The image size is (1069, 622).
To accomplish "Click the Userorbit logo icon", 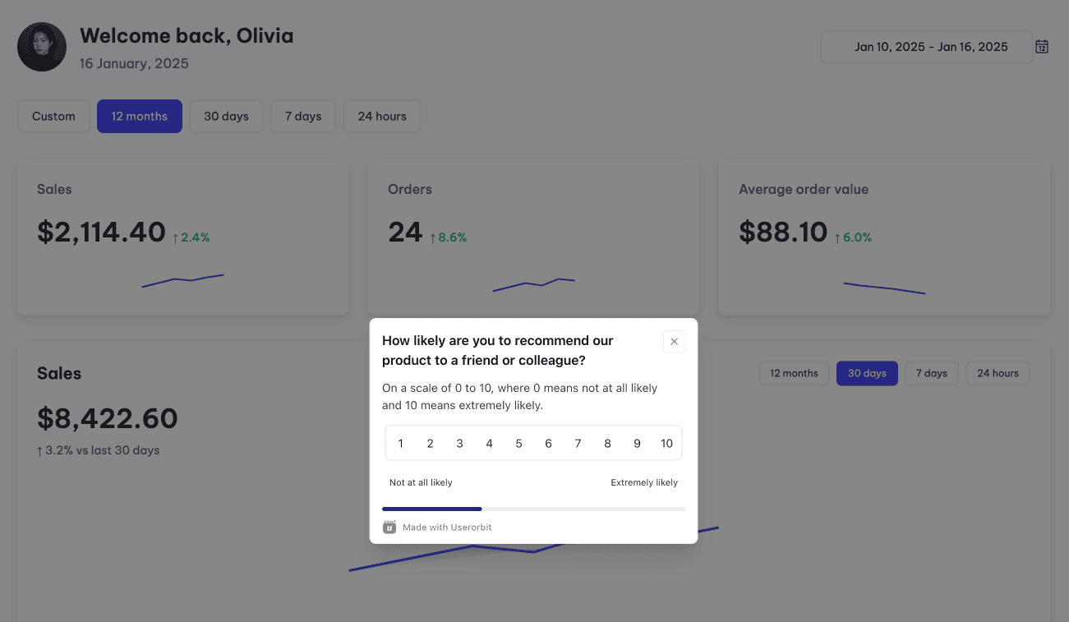I will pyautogui.click(x=389, y=527).
